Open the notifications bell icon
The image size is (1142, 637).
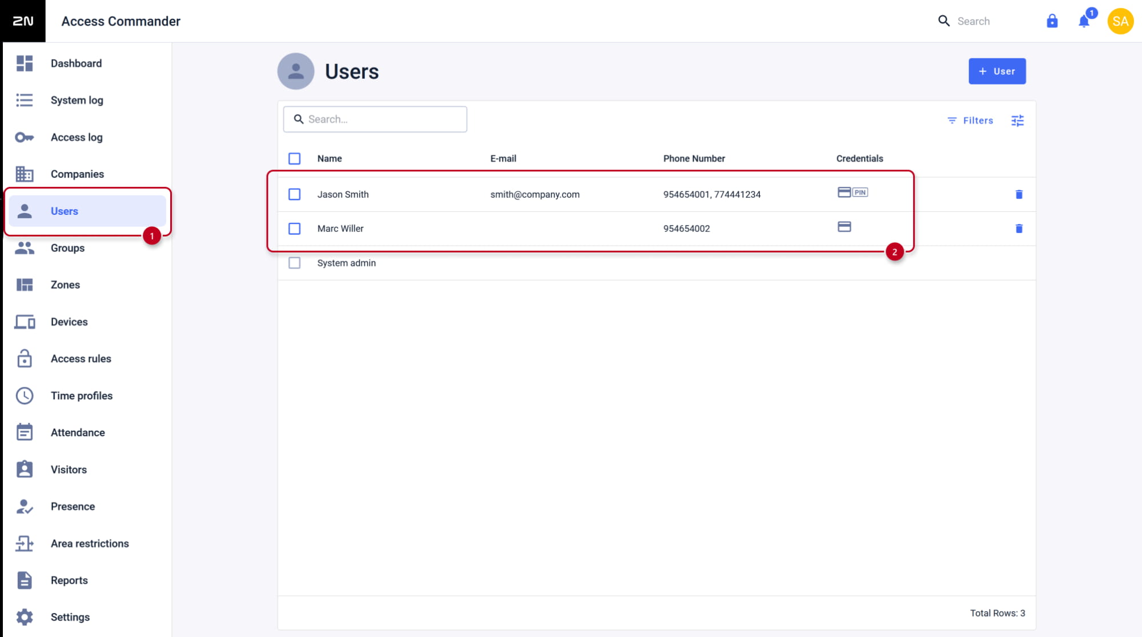[1084, 21]
